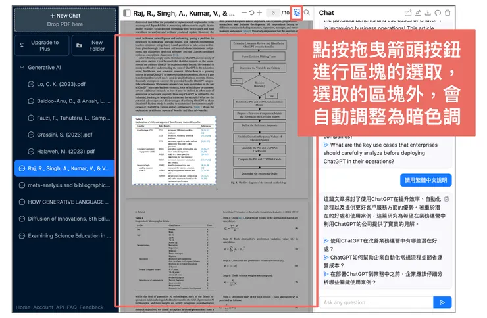The width and height of the screenshot is (487, 318).
Task: Click the flow diagram figure in PDF
Action: (x=259, y=109)
